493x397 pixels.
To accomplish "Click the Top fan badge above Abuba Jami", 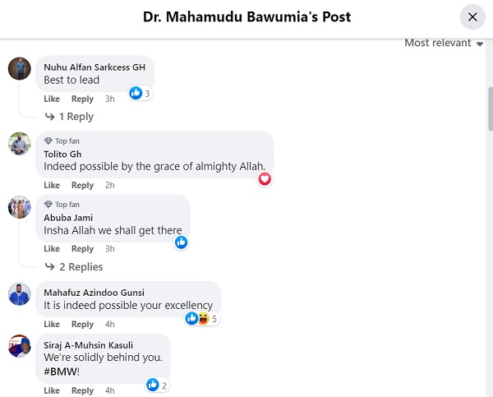I will pos(62,205).
